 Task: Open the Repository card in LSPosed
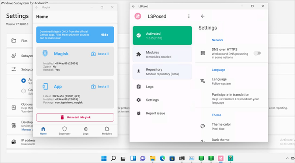(162, 72)
